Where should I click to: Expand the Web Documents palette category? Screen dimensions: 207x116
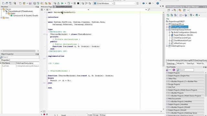click(x=167, y=99)
